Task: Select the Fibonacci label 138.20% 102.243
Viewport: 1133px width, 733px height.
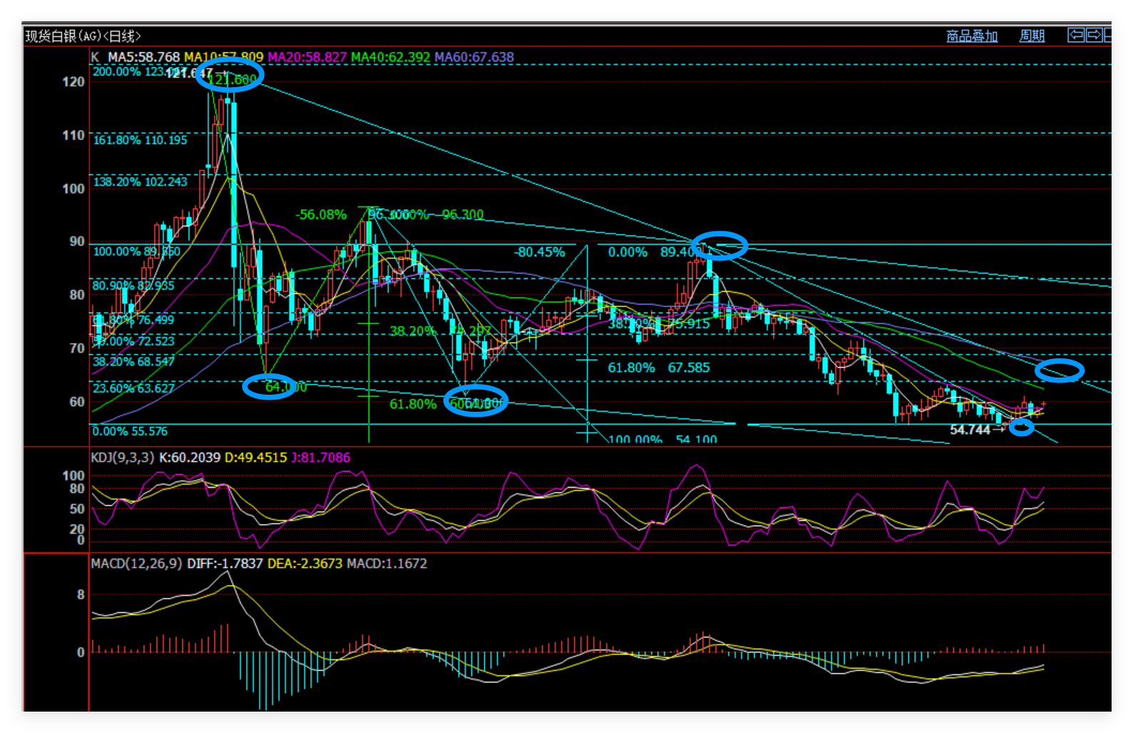Action: (140, 182)
